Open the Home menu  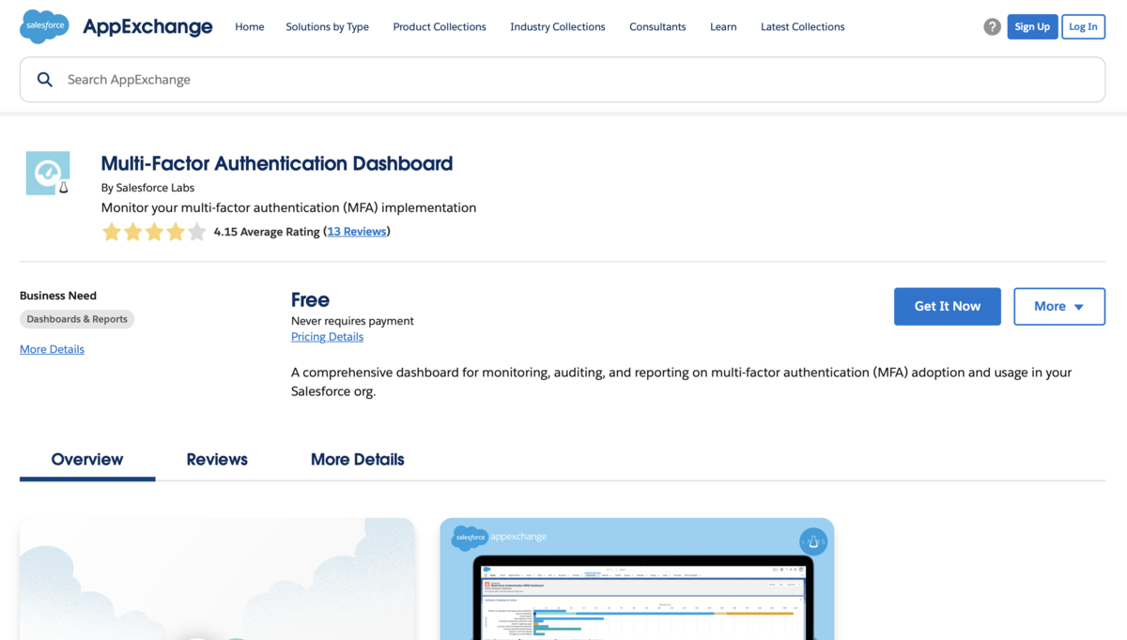click(x=249, y=26)
